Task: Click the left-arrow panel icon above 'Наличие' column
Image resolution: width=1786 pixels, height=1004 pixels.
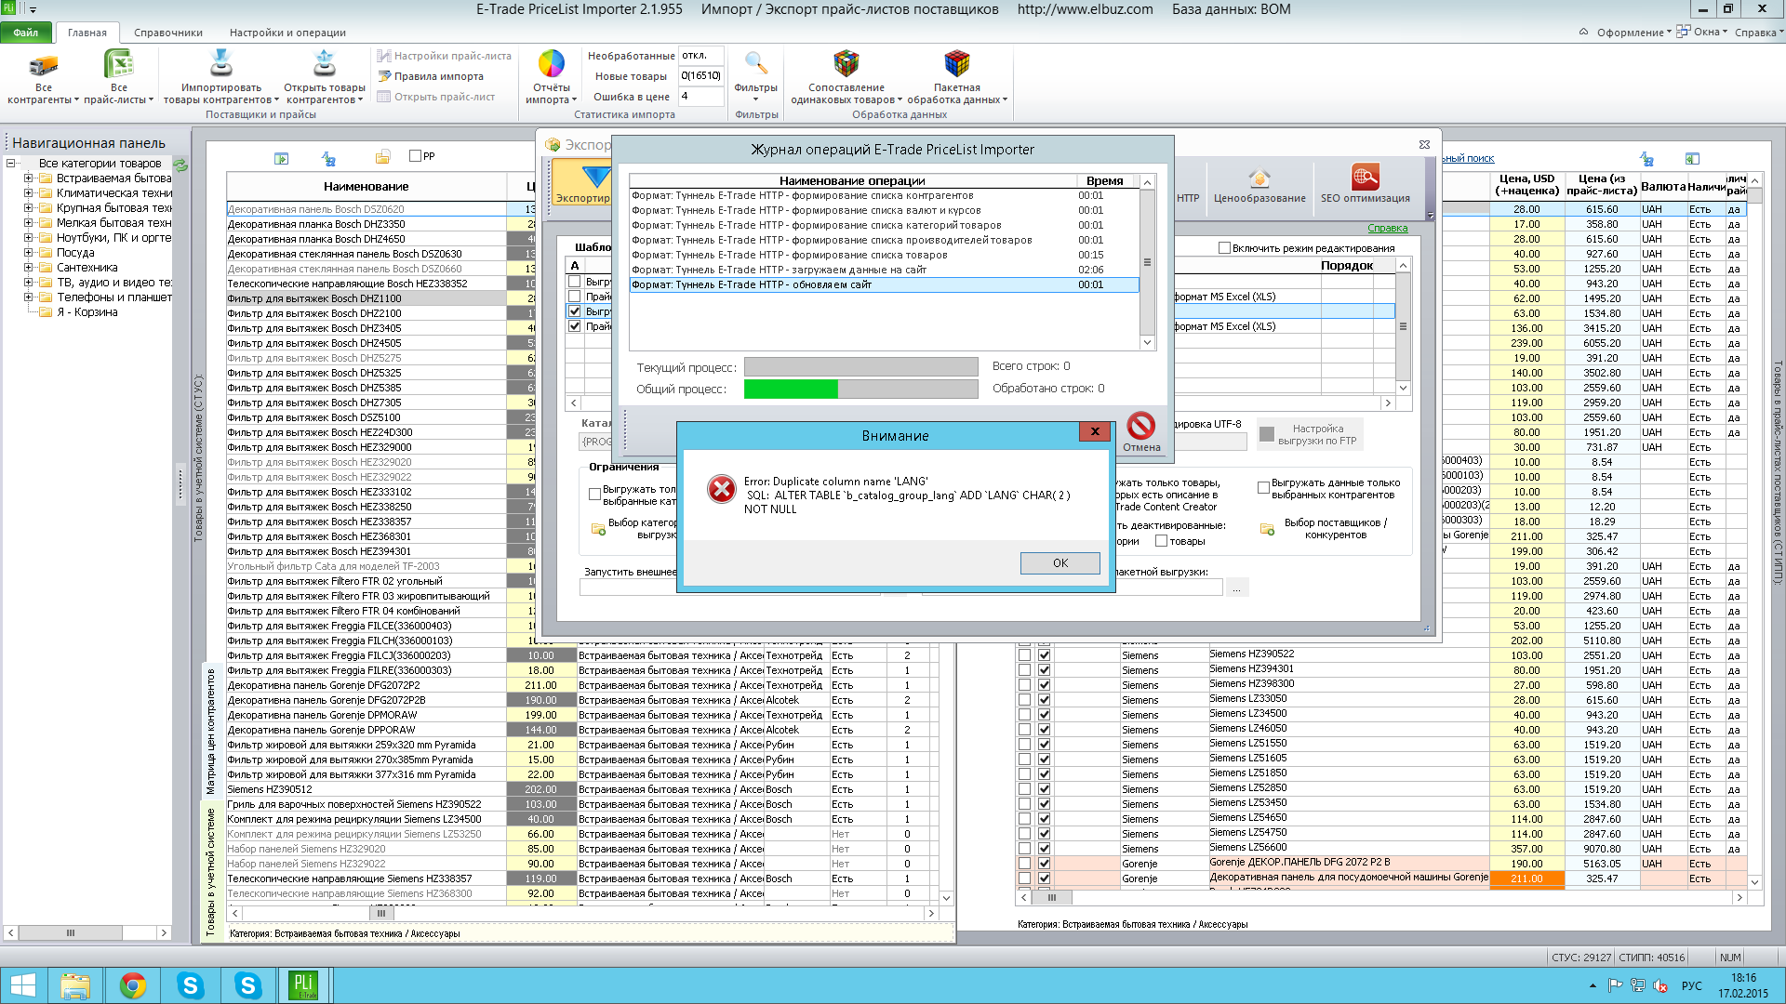Action: pyautogui.click(x=1692, y=159)
